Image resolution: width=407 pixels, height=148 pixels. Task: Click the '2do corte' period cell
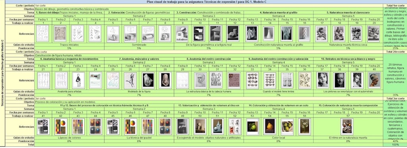pyautogui.click(x=209, y=52)
